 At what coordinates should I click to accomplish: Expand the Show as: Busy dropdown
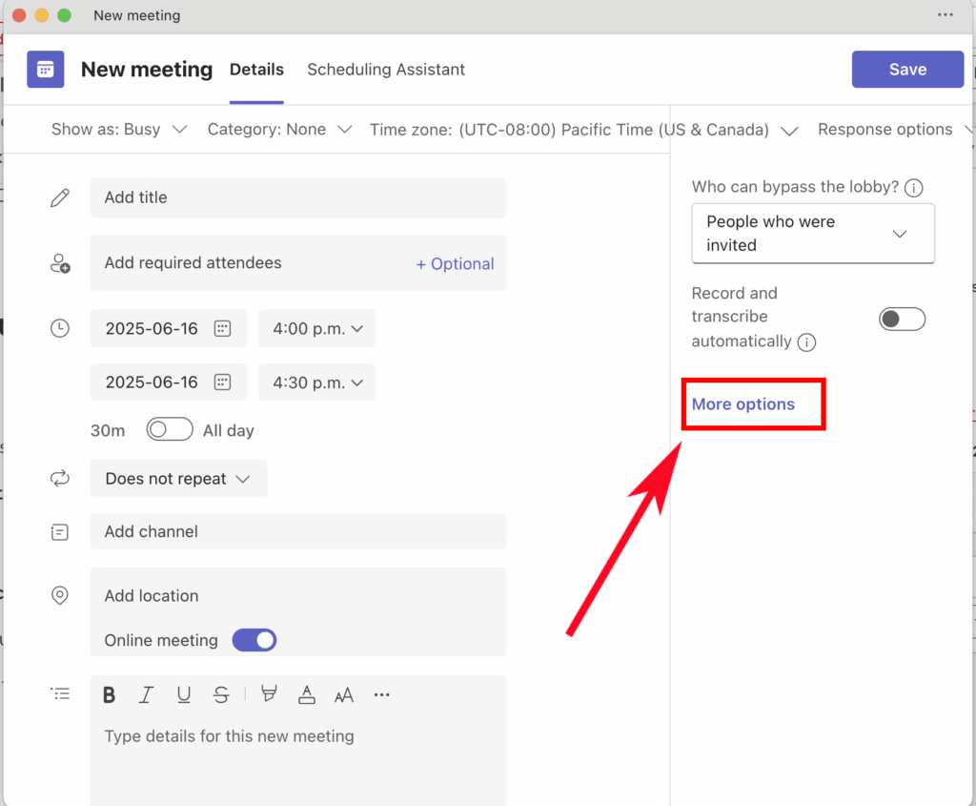119,130
